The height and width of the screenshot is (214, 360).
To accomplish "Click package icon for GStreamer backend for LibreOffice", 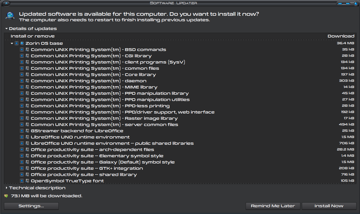I will point(27,131).
